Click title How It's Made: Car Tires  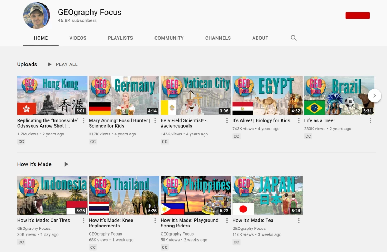43,220
